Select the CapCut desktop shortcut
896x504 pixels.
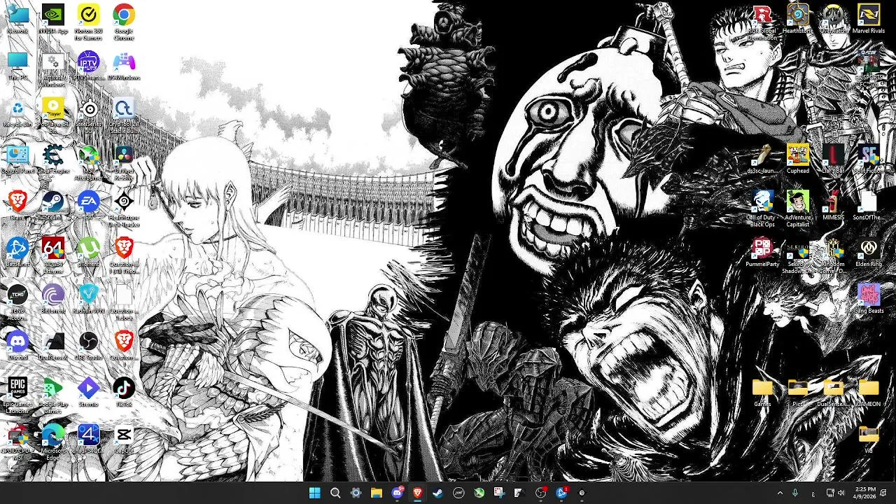click(x=124, y=439)
